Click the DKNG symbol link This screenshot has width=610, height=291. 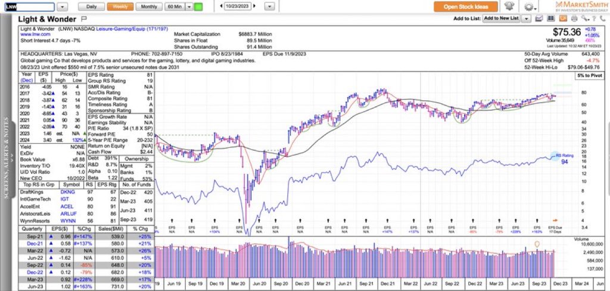pyautogui.click(x=67, y=193)
